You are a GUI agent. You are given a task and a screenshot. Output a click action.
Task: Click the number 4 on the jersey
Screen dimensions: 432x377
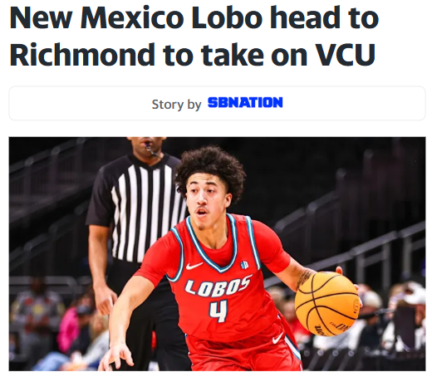[218, 311]
